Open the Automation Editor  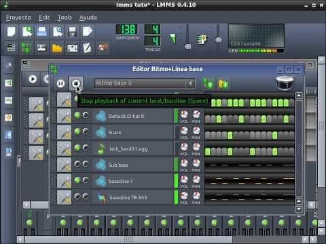point(57,47)
